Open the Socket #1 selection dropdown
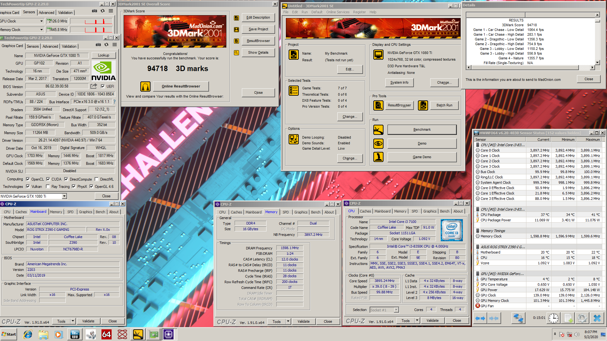The width and height of the screenshot is (607, 341). click(x=396, y=310)
